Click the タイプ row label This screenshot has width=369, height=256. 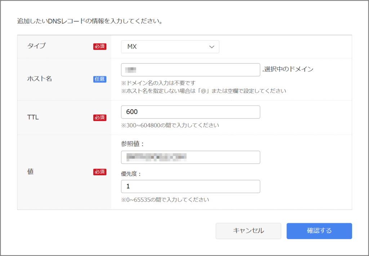[x=37, y=46]
